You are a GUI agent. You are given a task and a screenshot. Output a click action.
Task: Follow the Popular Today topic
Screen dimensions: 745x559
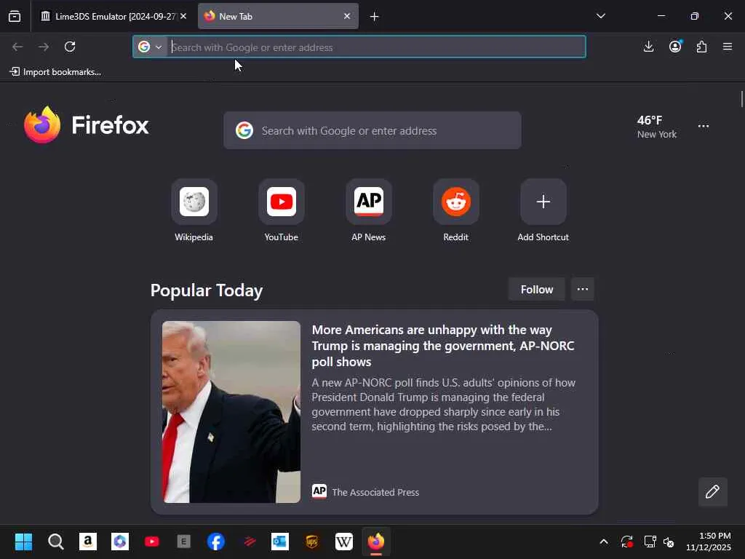pos(536,290)
